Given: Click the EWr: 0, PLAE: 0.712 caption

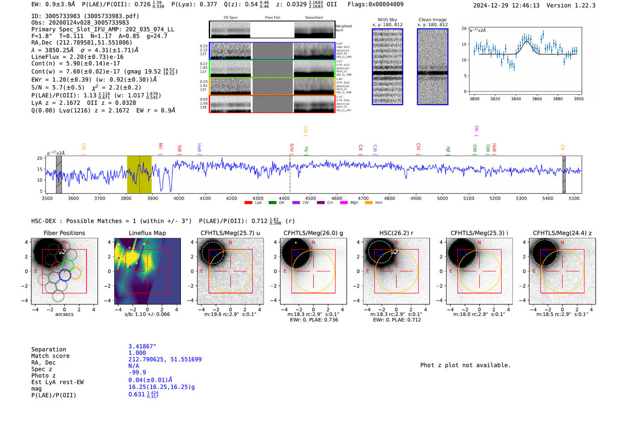Looking at the screenshot, I should (397, 320).
